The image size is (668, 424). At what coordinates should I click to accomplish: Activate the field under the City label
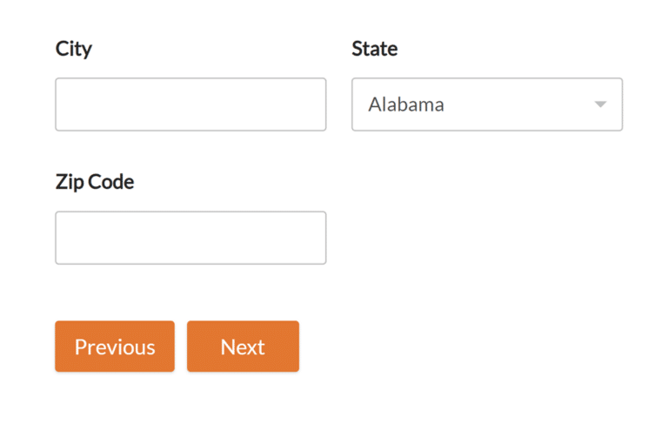tap(190, 104)
